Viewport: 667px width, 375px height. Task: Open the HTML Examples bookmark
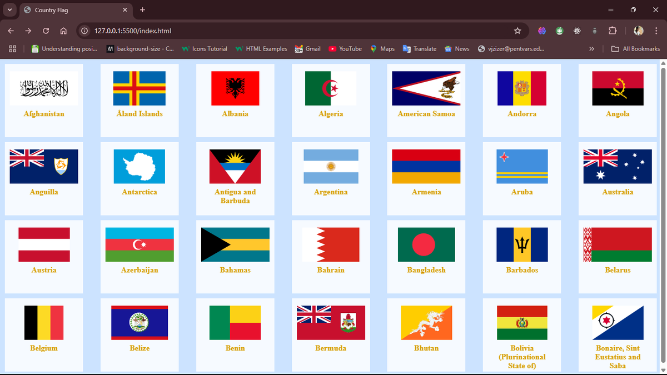tap(261, 49)
